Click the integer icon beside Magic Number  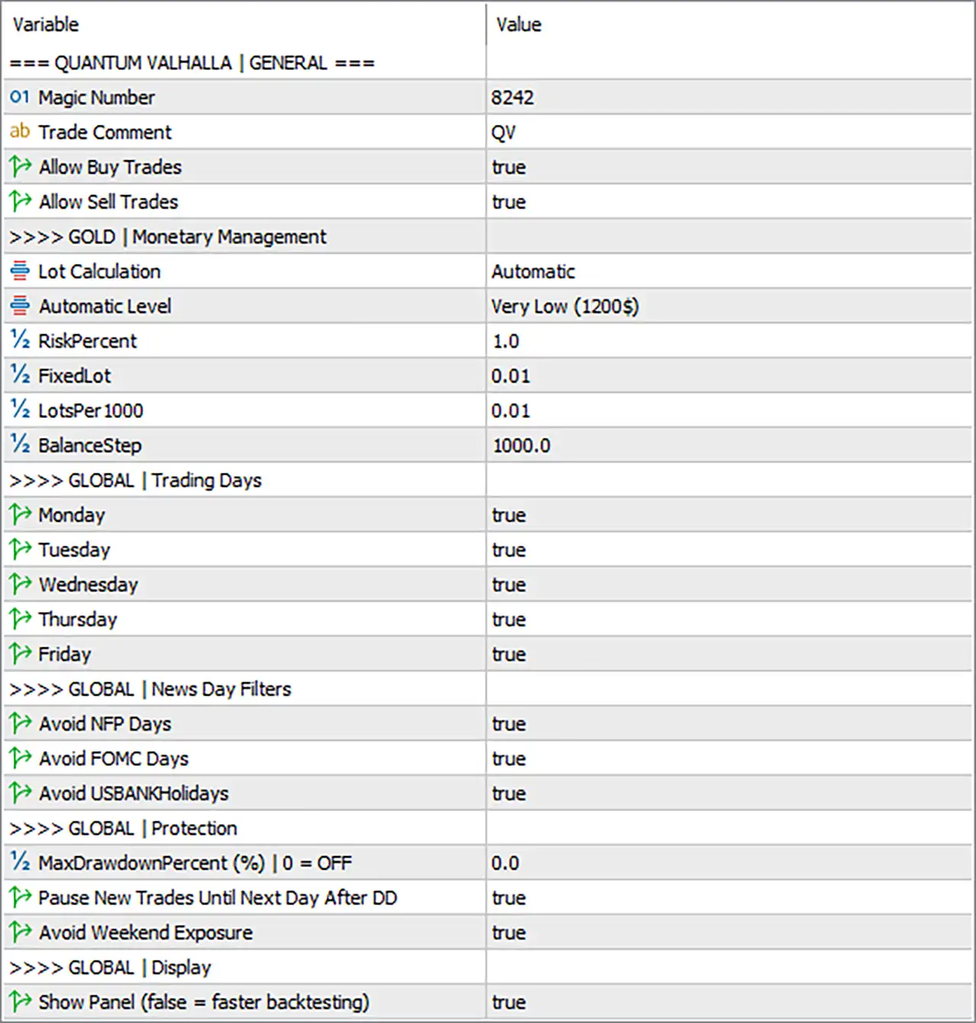20,98
